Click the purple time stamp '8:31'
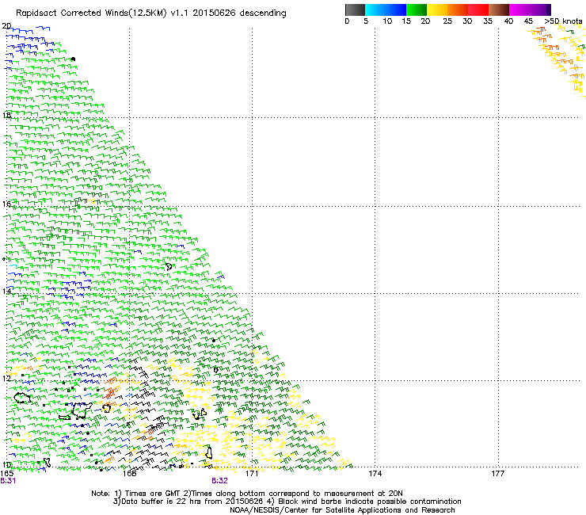The width and height of the screenshot is (586, 515). click(x=8, y=481)
